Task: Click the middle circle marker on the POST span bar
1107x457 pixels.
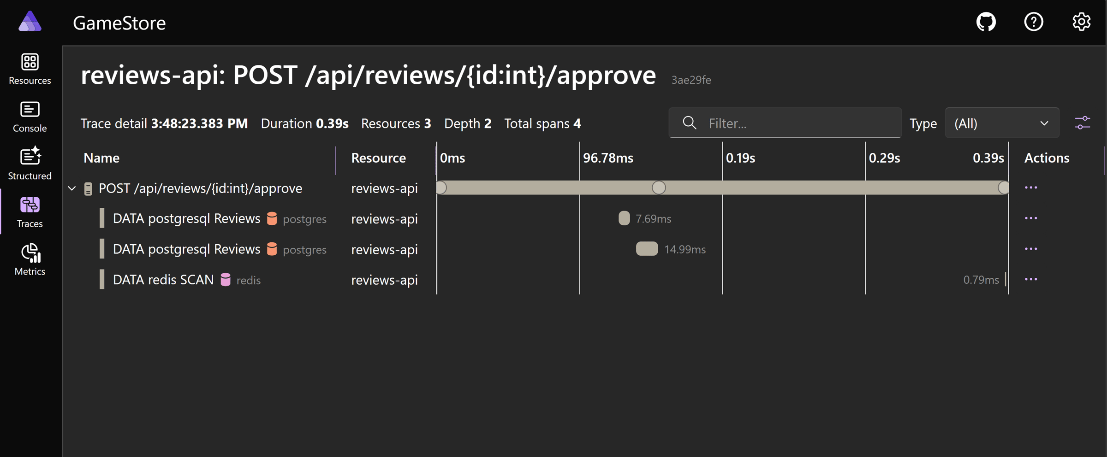Action: (658, 187)
